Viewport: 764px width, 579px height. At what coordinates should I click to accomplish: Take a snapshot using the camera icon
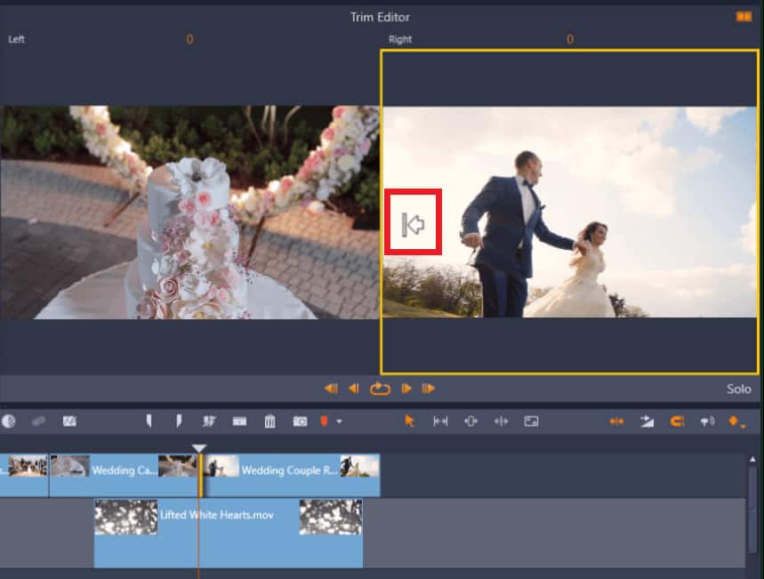click(x=300, y=422)
